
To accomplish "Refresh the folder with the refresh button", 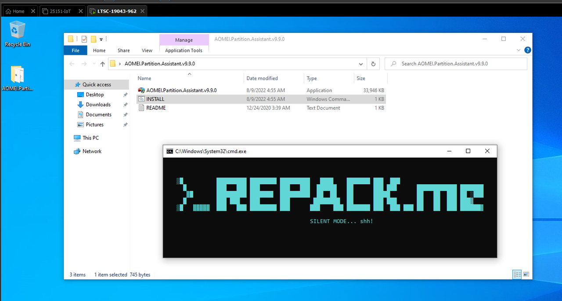I will click(373, 64).
